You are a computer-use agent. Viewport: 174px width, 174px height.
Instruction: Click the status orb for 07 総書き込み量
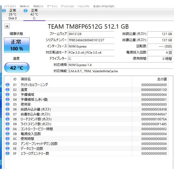7,114
